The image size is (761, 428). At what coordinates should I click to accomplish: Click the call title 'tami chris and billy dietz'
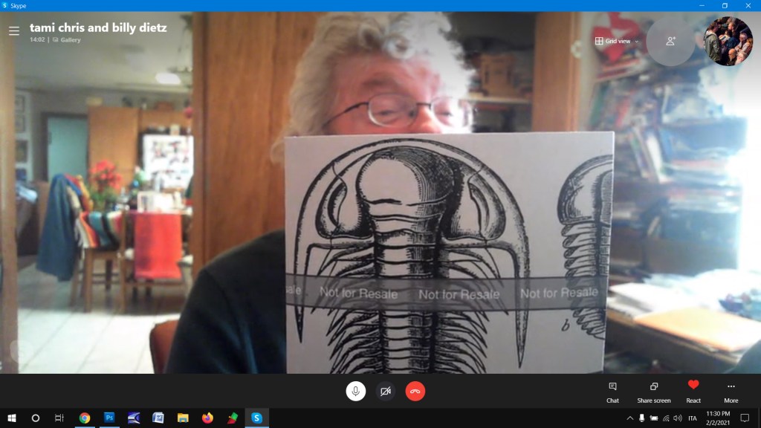[x=98, y=27]
